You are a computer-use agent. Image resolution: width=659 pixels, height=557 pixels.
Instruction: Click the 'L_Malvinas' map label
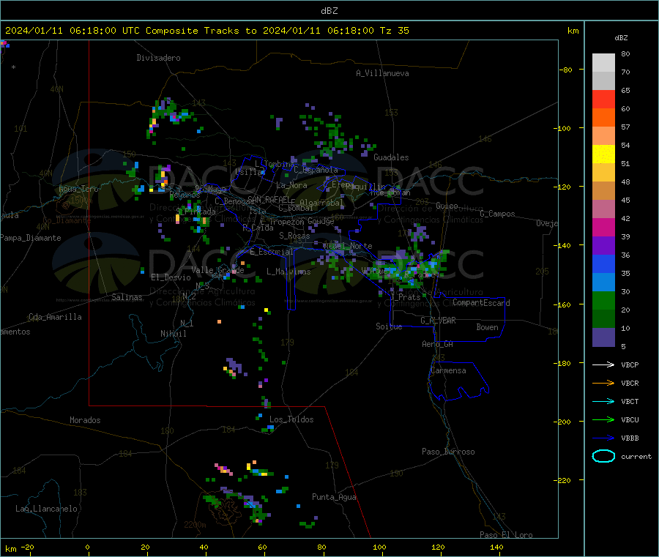(x=288, y=272)
